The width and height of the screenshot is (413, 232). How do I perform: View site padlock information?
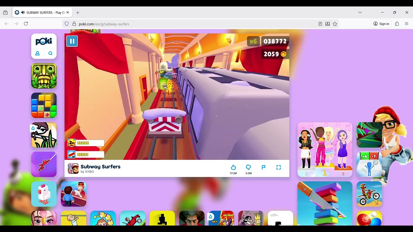click(x=74, y=24)
